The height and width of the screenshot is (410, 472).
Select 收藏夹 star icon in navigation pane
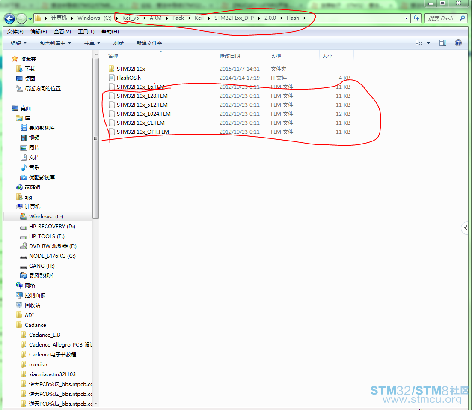15,59
